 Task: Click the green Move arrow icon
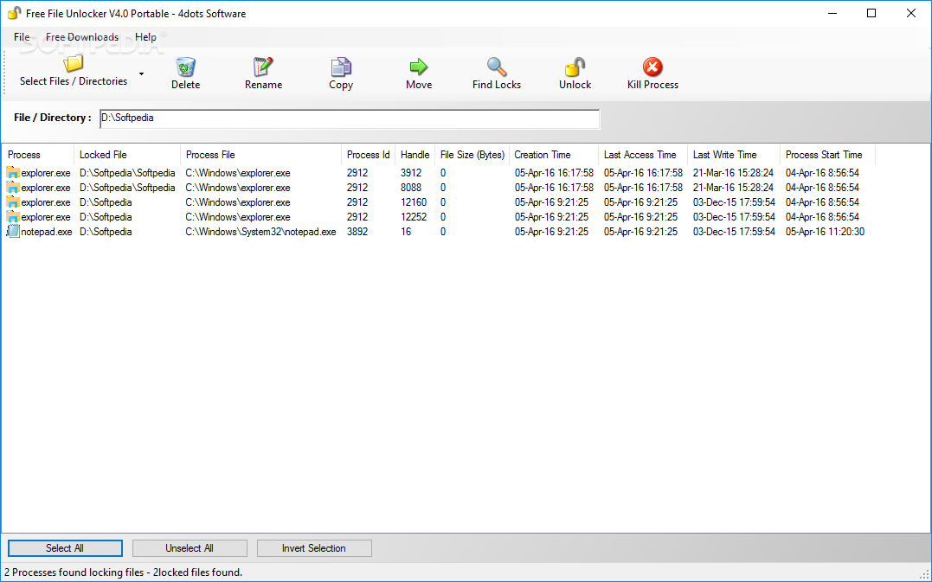(419, 67)
